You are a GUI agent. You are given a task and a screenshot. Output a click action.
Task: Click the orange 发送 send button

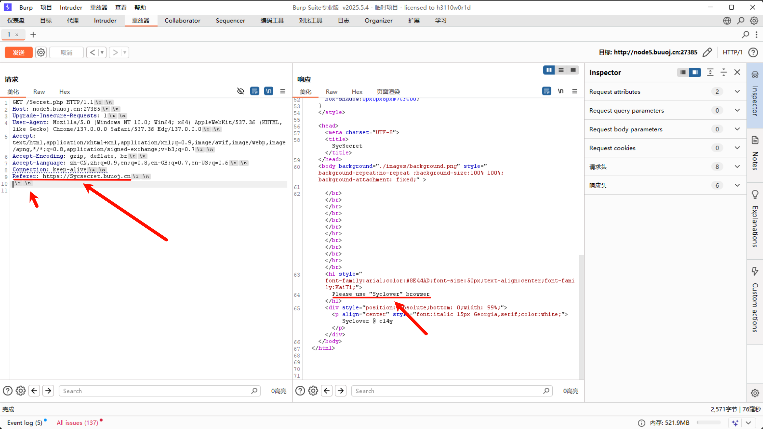pos(19,53)
